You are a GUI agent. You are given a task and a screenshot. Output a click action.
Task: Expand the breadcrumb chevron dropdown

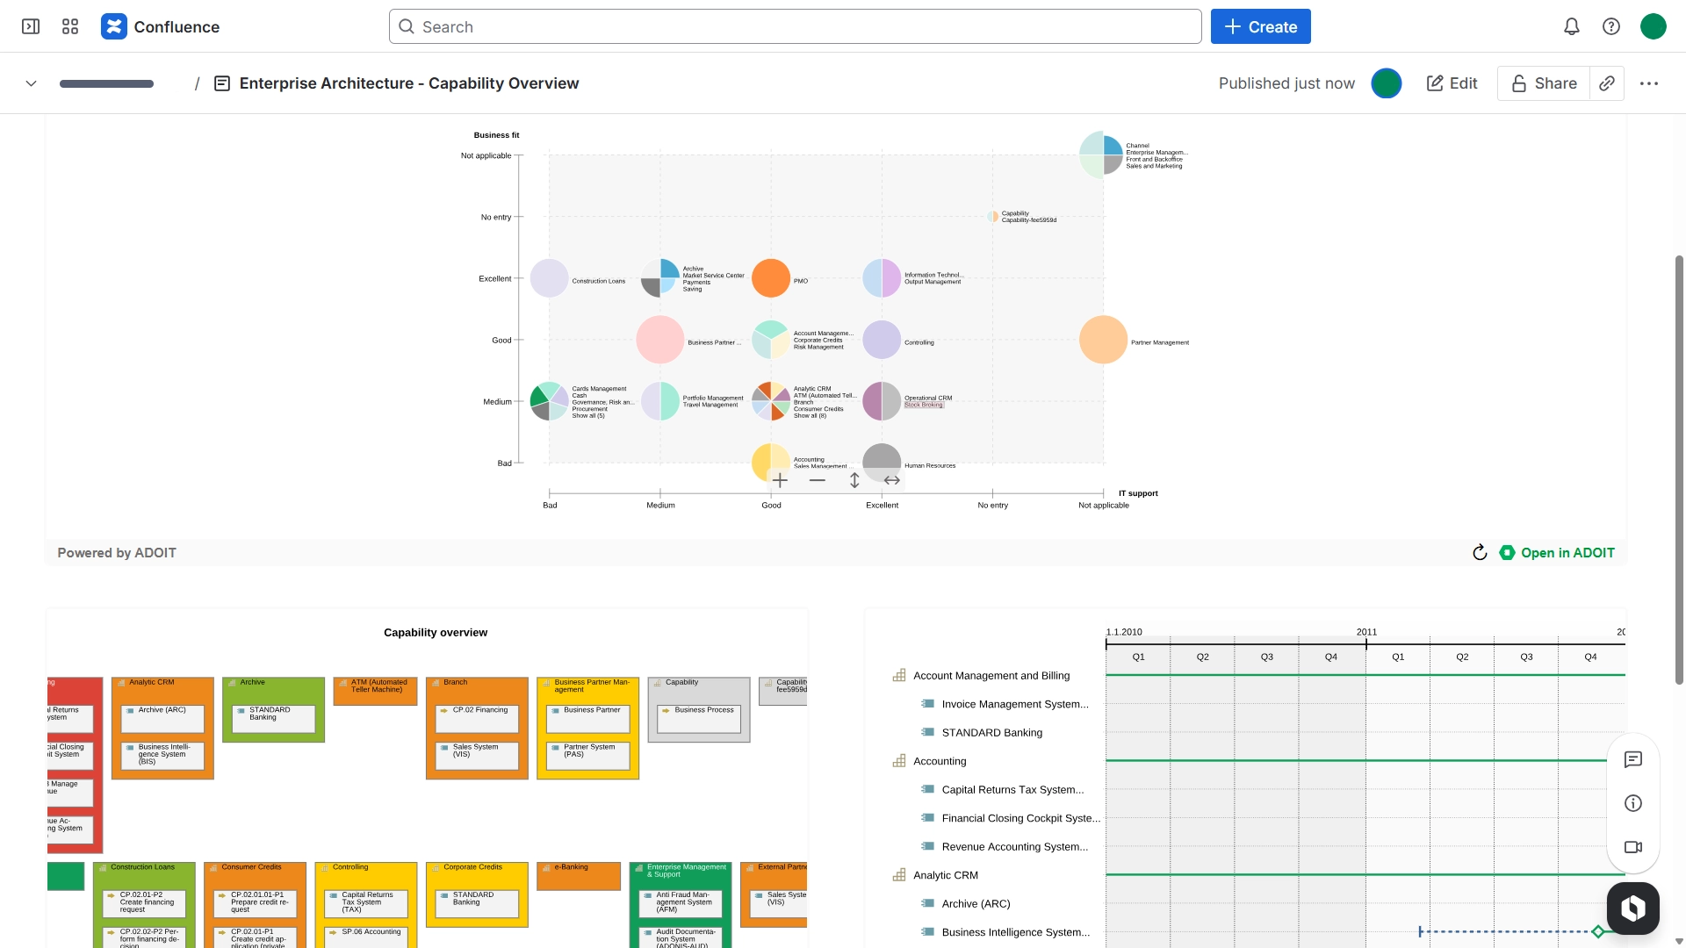click(x=31, y=83)
